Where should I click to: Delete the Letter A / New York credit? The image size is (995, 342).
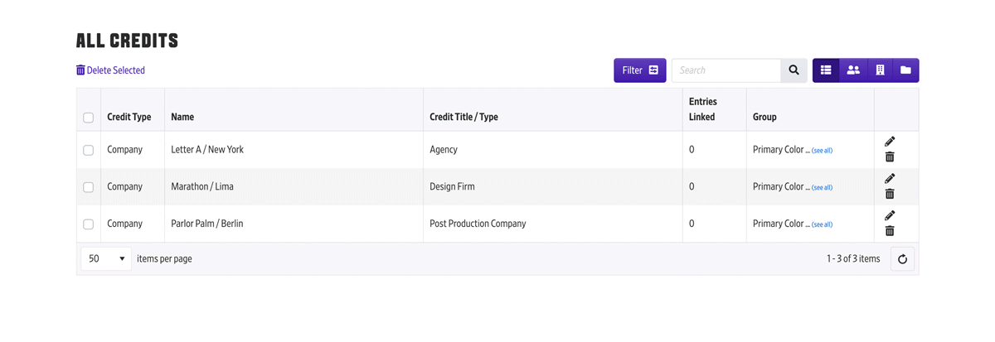click(890, 157)
